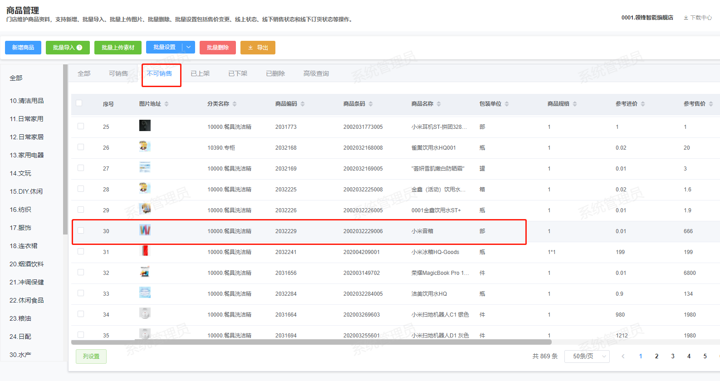Sort by 商品名称 column arrows
The image size is (720, 381).
coord(439,104)
